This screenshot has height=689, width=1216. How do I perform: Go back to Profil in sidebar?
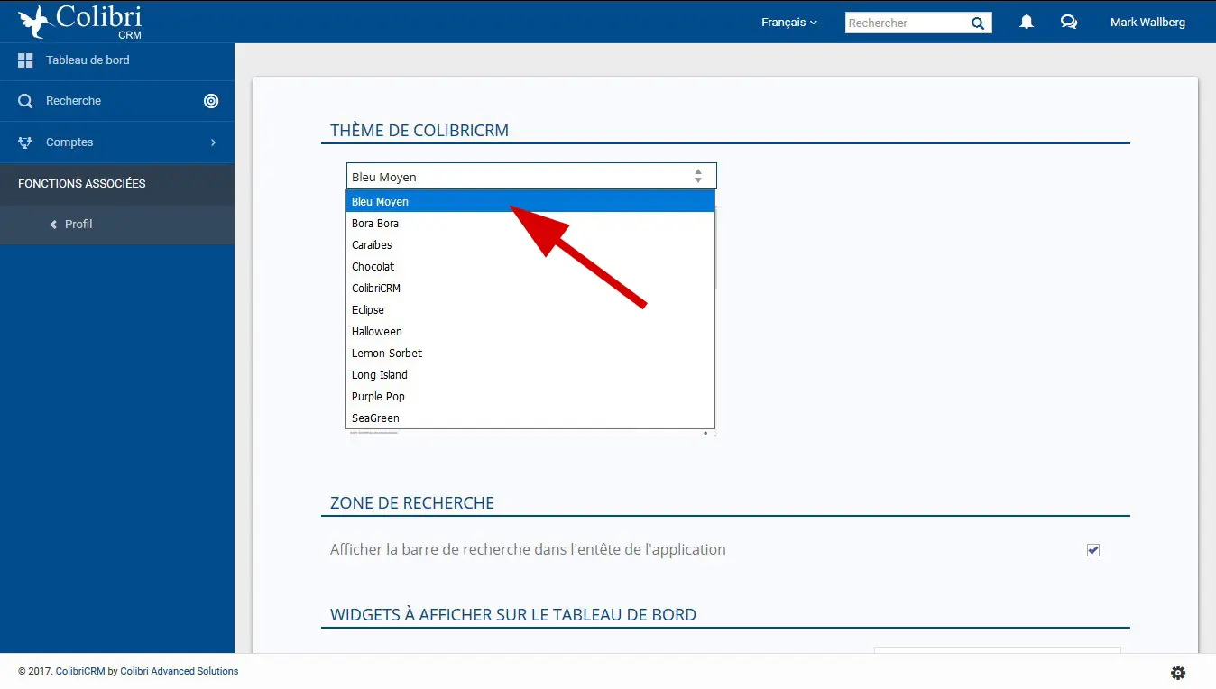coord(78,225)
